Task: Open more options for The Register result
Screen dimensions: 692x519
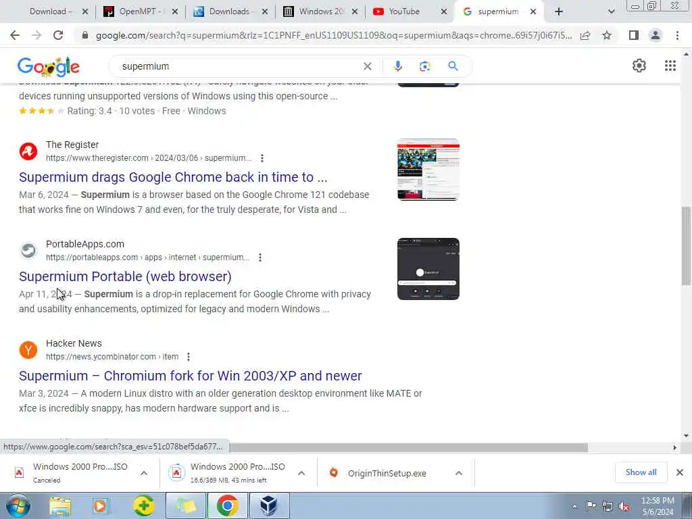Action: [x=262, y=158]
